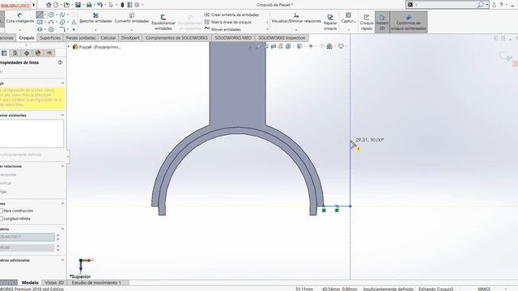This screenshot has height=291, width=518.
Task: Switch to Vistas 3D bottom tab
Action: [54, 283]
